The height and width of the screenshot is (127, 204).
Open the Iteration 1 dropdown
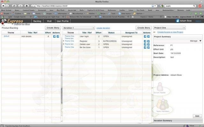coord(78,28)
